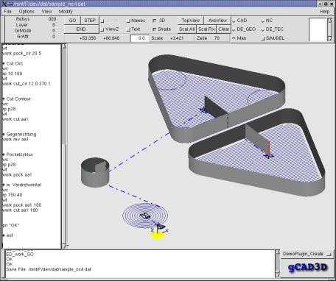The image size is (336, 281).
Task: Click the gray cylinder object in viewport
Action: point(95,172)
